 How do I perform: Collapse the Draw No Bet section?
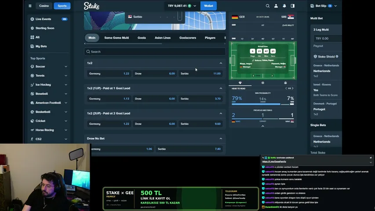point(221,138)
